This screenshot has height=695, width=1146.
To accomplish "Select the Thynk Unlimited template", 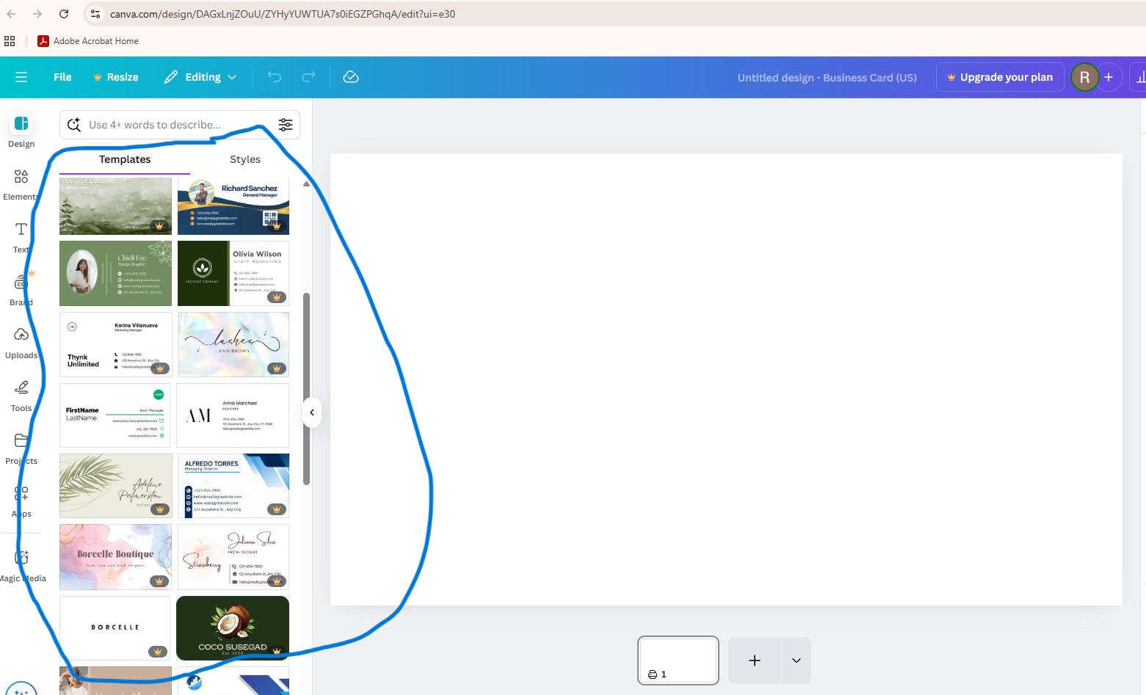I will (x=115, y=344).
